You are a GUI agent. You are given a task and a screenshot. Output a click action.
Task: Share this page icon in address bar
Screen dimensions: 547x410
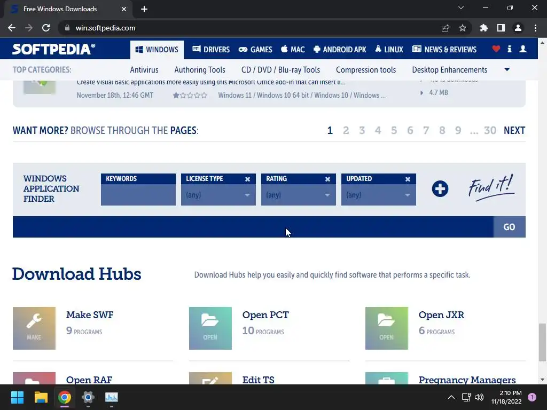(x=446, y=28)
